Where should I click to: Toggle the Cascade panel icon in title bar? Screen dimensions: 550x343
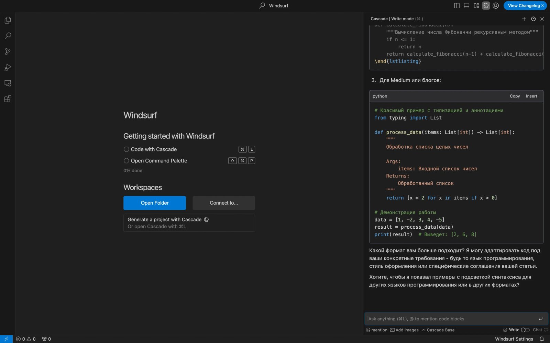[x=486, y=5]
